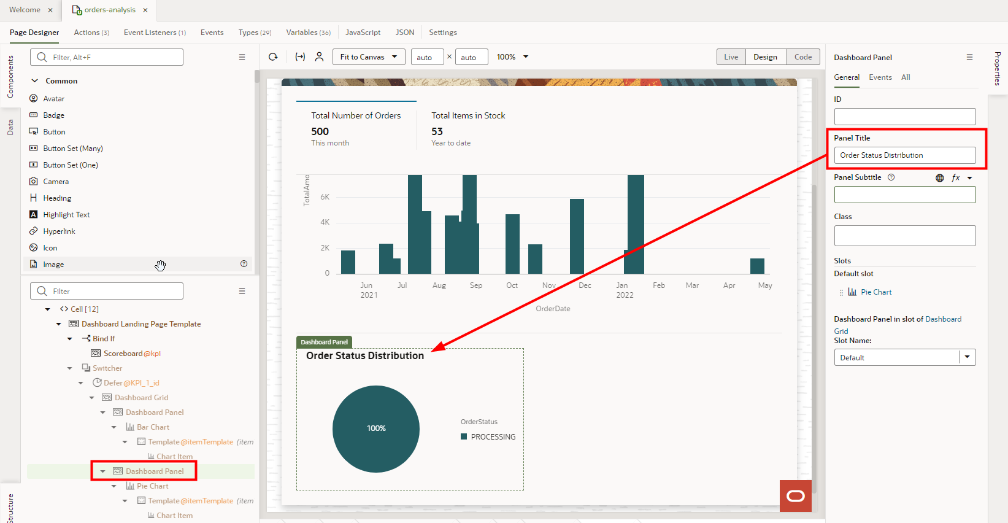
Task: Click the Pie Chart icon in Default slot
Action: click(852, 292)
